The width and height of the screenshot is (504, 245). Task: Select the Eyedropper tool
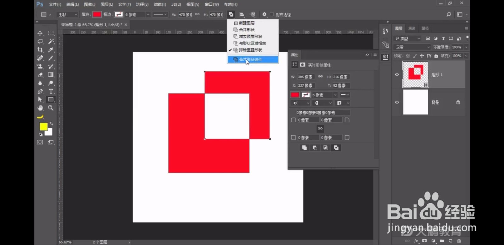pos(50,50)
